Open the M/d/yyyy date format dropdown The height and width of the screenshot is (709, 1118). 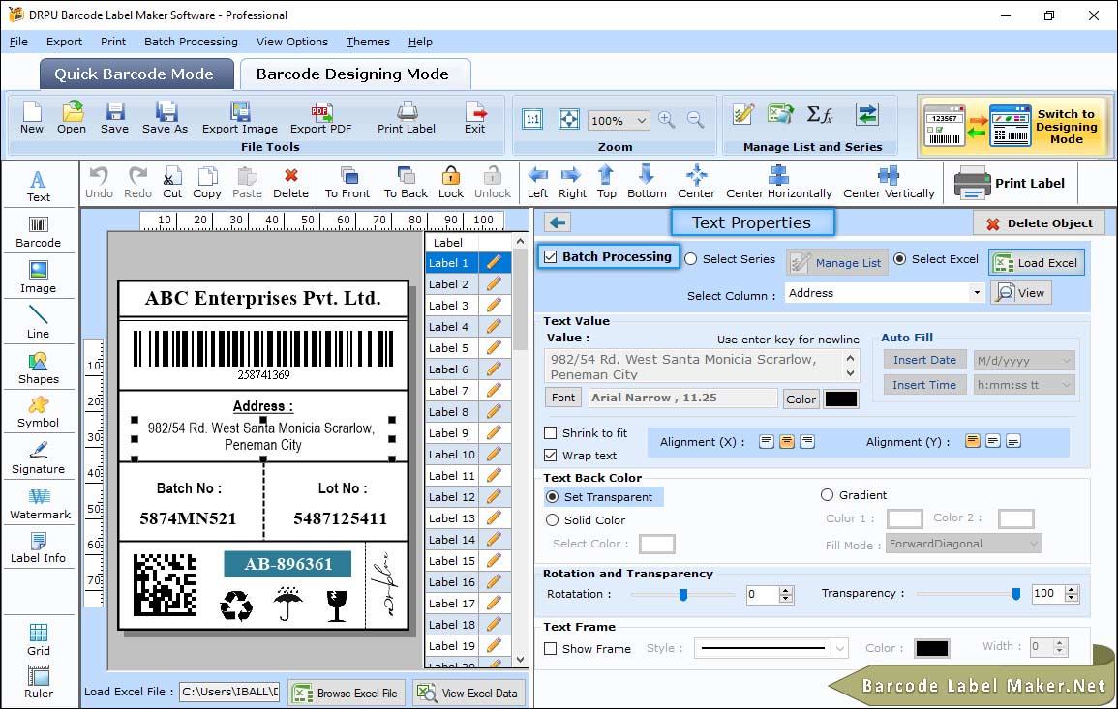1024,361
